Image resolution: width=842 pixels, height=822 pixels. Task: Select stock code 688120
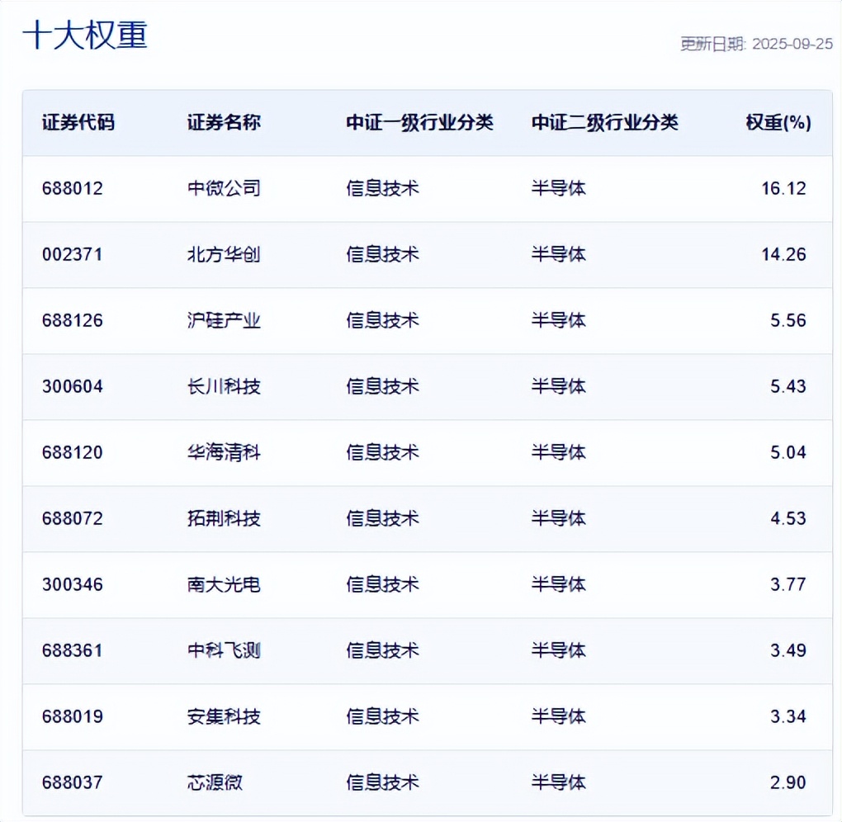73,452
